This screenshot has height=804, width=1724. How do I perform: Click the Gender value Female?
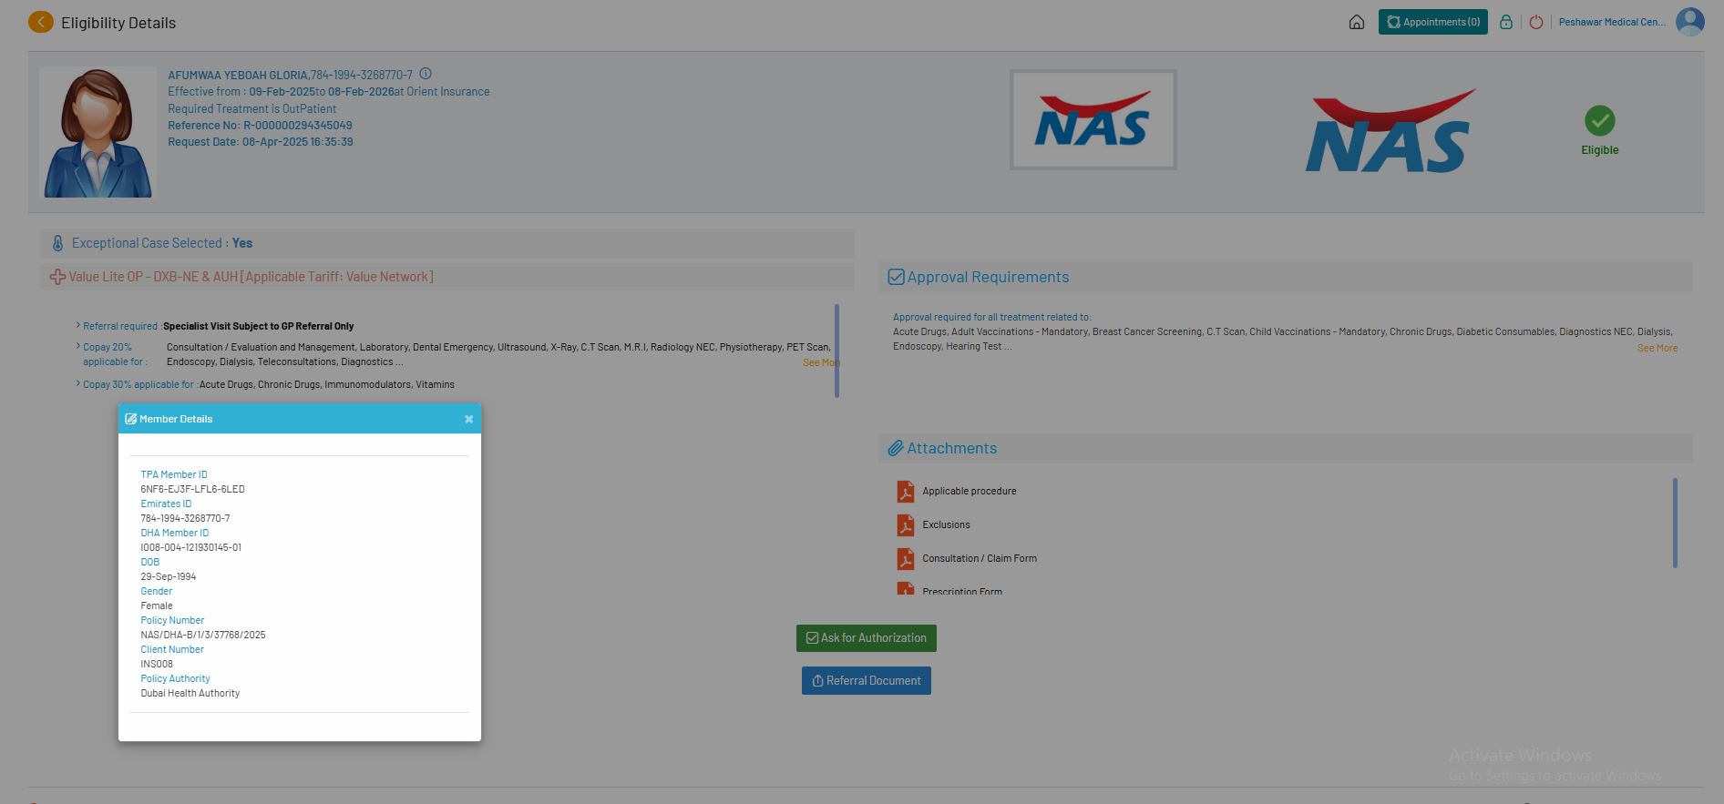pyautogui.click(x=157, y=606)
